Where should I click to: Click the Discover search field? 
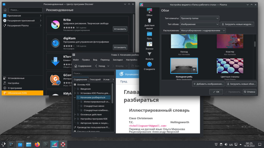26,10
